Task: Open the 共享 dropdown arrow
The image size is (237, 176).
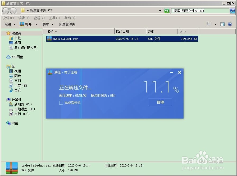Action: coord(52,24)
